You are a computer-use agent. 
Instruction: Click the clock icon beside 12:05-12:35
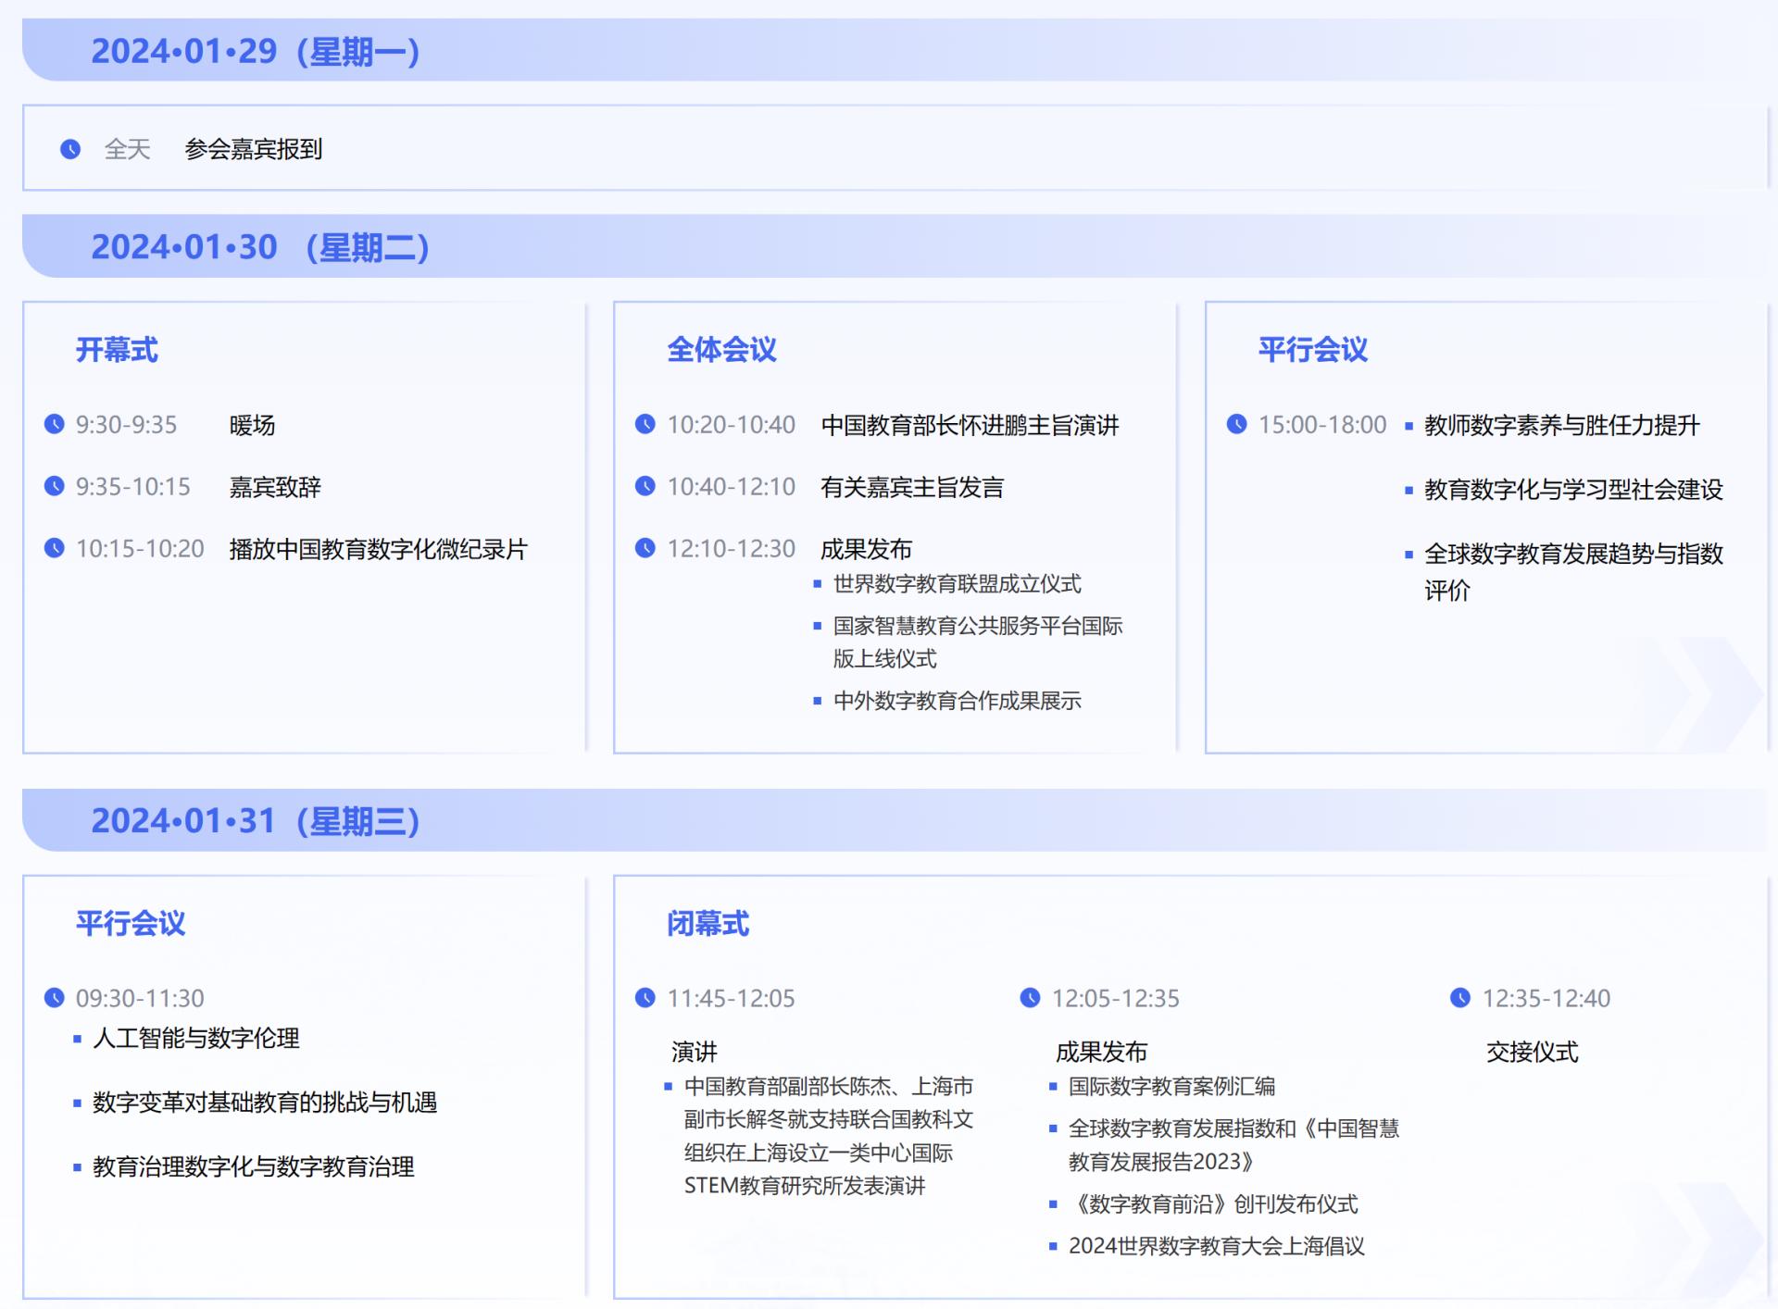(1029, 998)
